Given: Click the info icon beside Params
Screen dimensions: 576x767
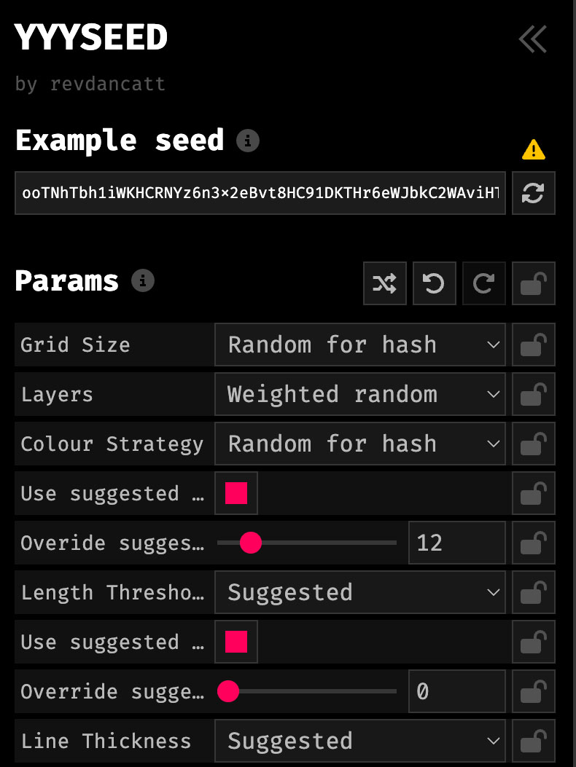Looking at the screenshot, I should (x=143, y=280).
